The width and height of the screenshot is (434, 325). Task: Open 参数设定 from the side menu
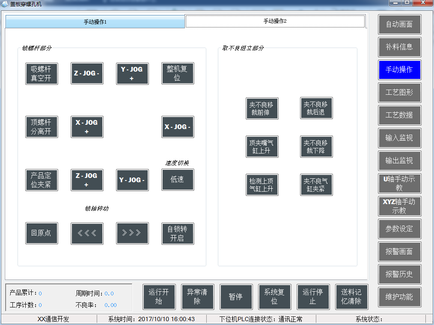(x=399, y=229)
